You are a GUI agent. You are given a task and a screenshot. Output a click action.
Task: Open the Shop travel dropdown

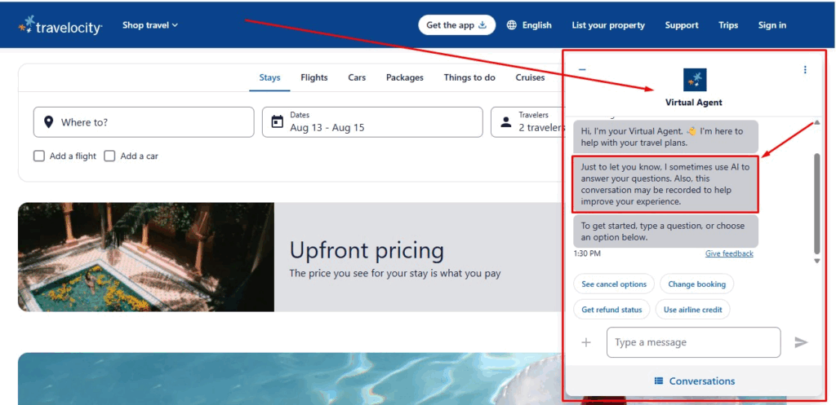(x=150, y=25)
